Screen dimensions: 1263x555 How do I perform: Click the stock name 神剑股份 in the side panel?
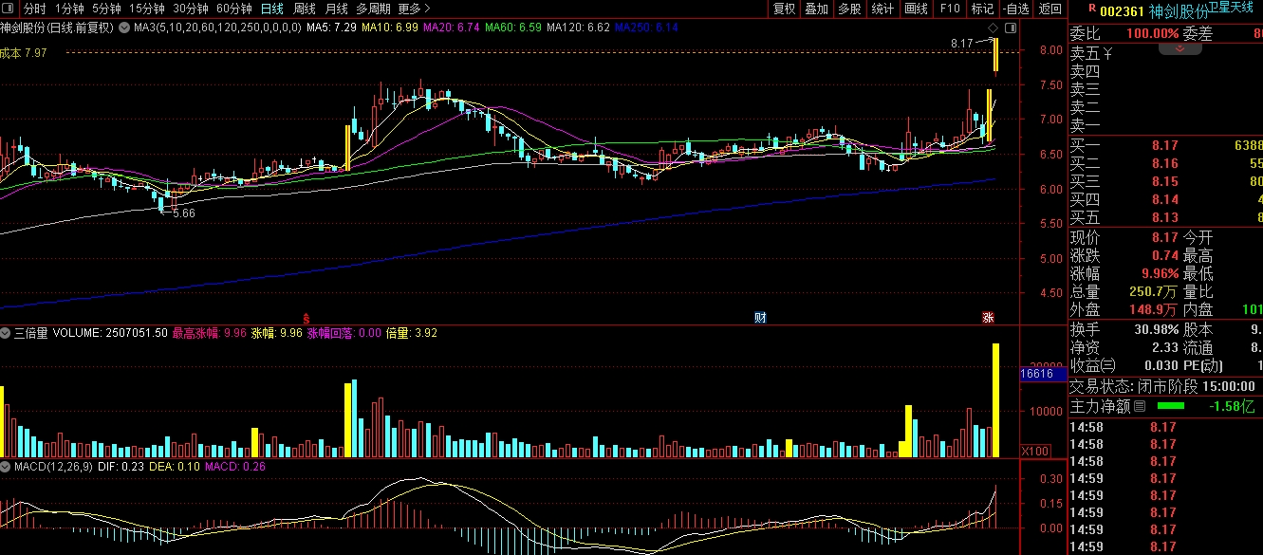coord(1179,12)
